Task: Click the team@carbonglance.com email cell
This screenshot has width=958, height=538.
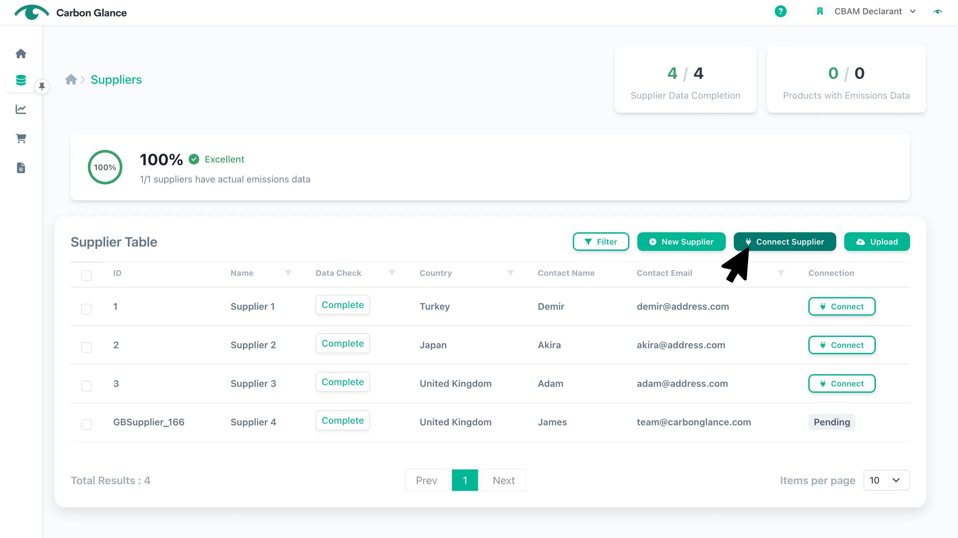Action: [x=694, y=422]
